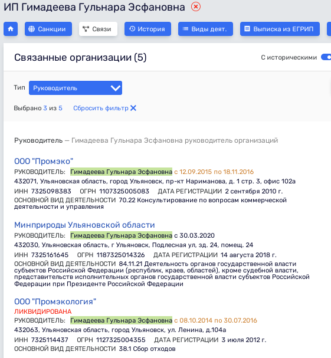The image size is (331, 358).
Task: Click registration date 2 сентября 2010 г.
Action: pyautogui.click(x=254, y=191)
